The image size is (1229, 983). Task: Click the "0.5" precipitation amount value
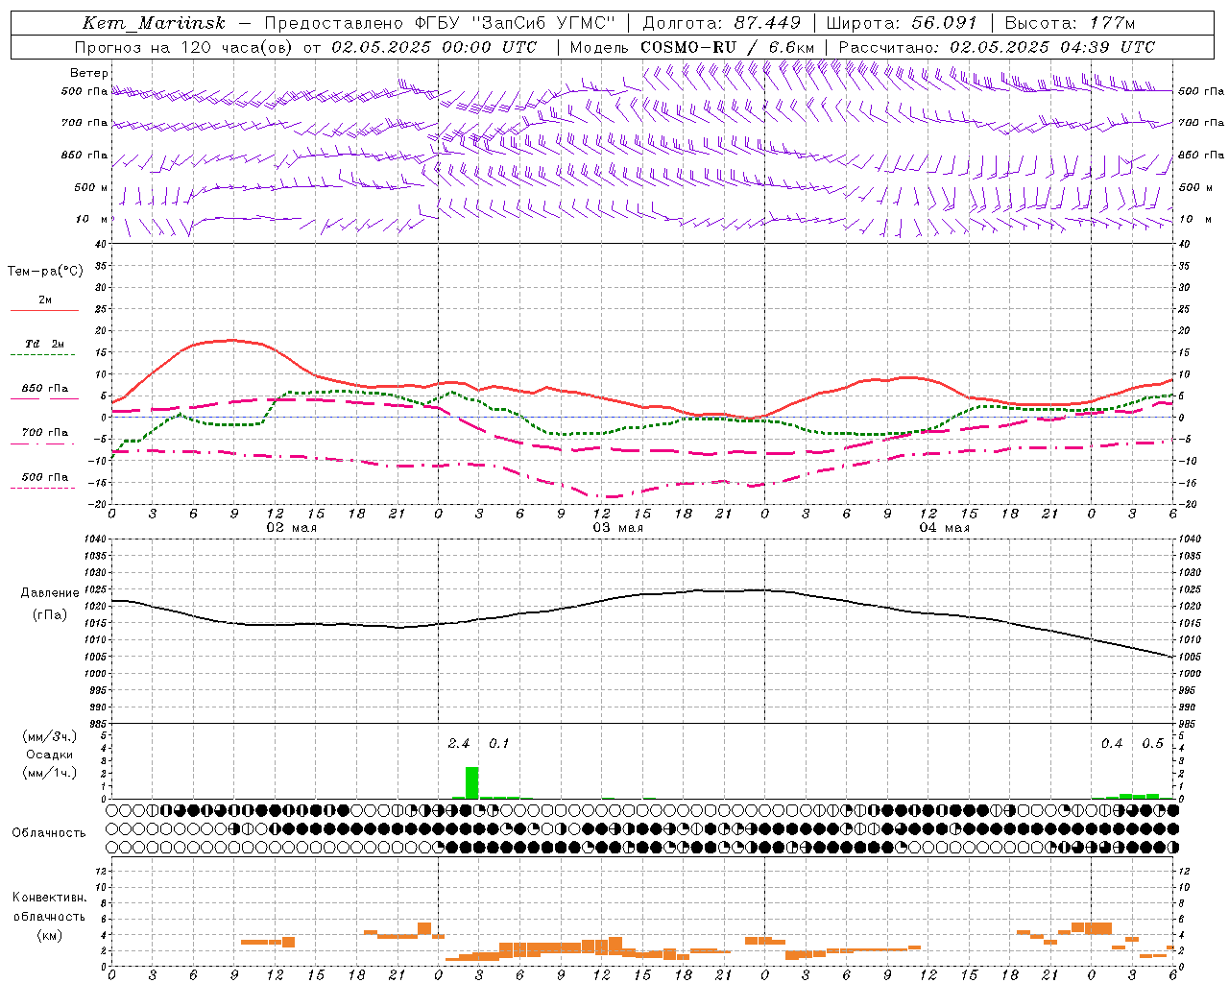point(1152,743)
